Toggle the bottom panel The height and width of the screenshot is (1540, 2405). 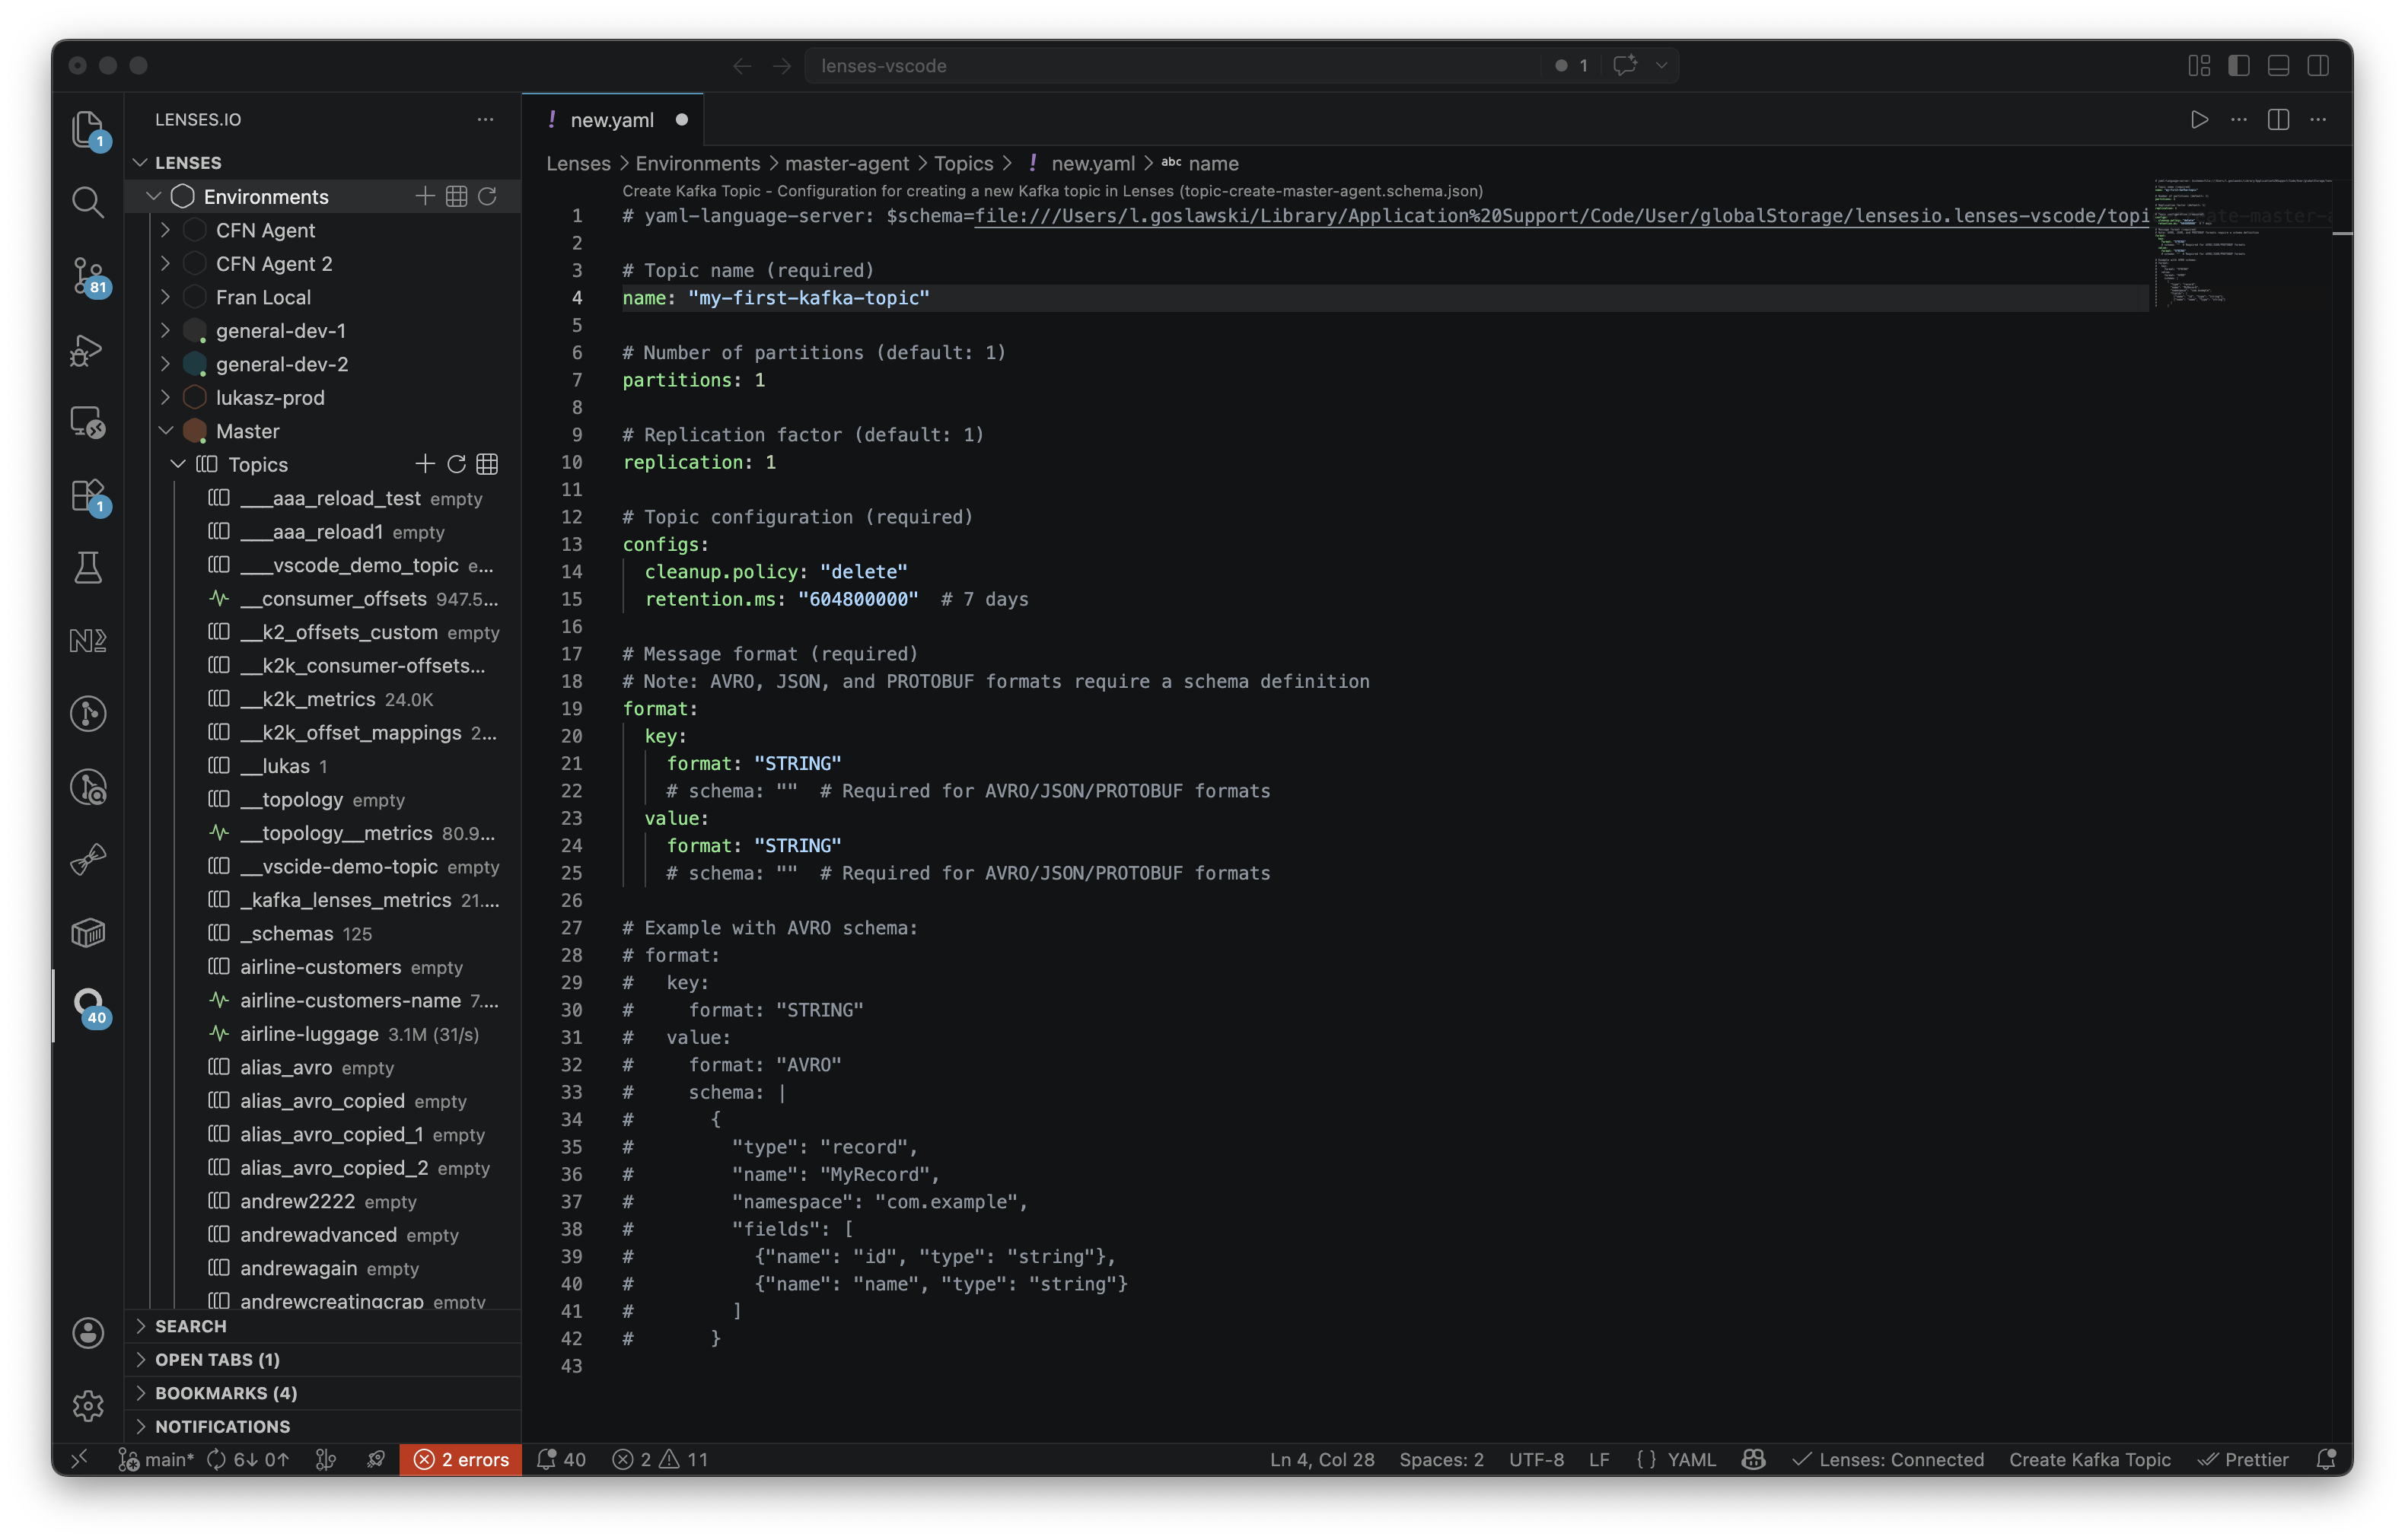coord(2277,66)
